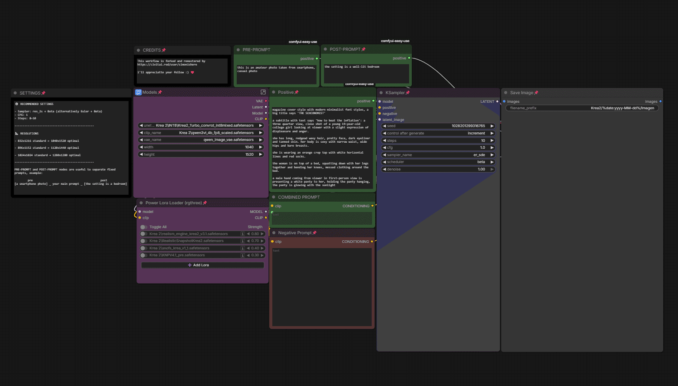Open info for realism_engine_krea2 lora
This screenshot has width=678, height=386.
point(243,234)
